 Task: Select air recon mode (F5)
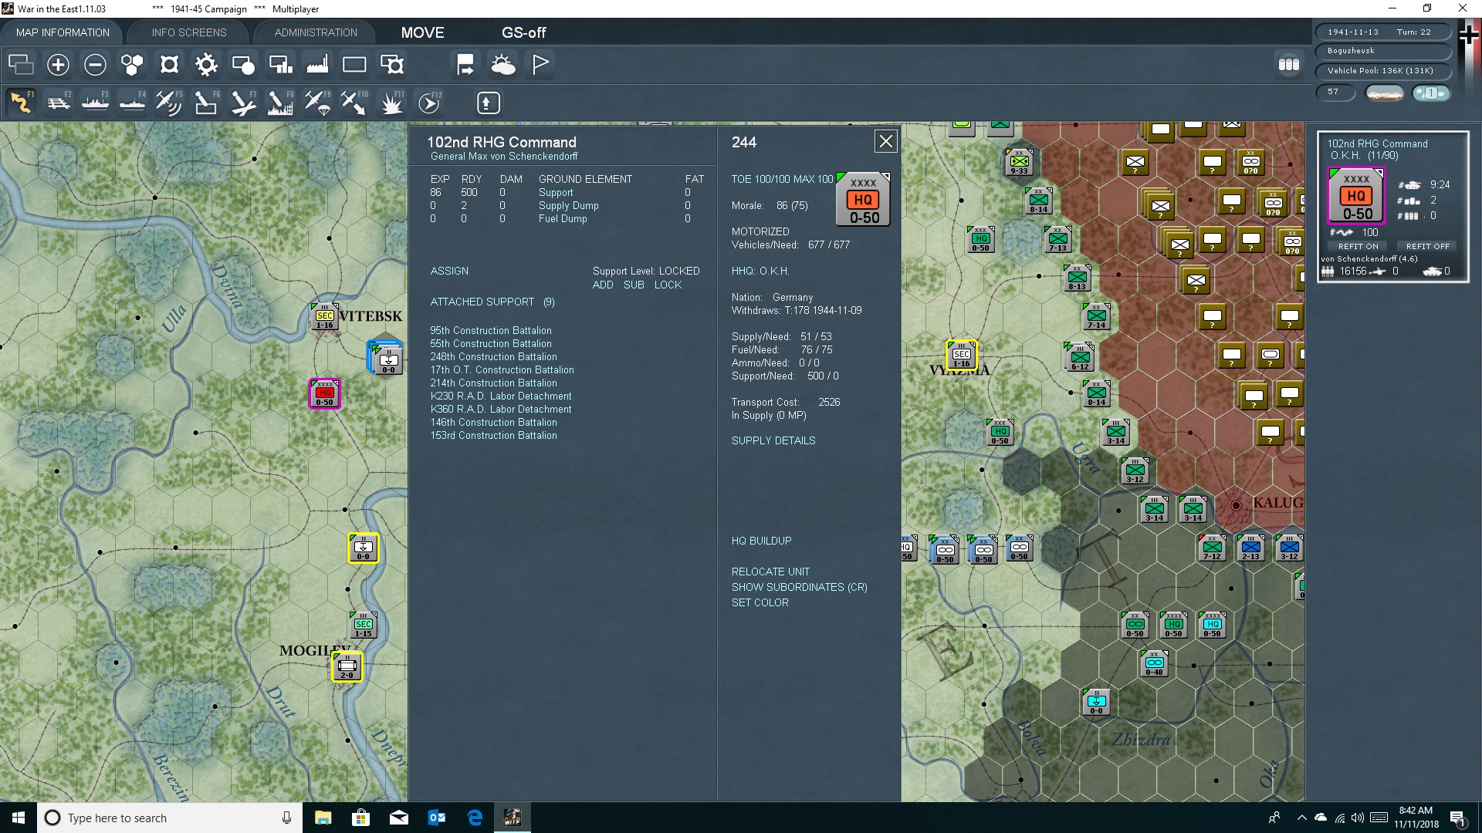[168, 103]
